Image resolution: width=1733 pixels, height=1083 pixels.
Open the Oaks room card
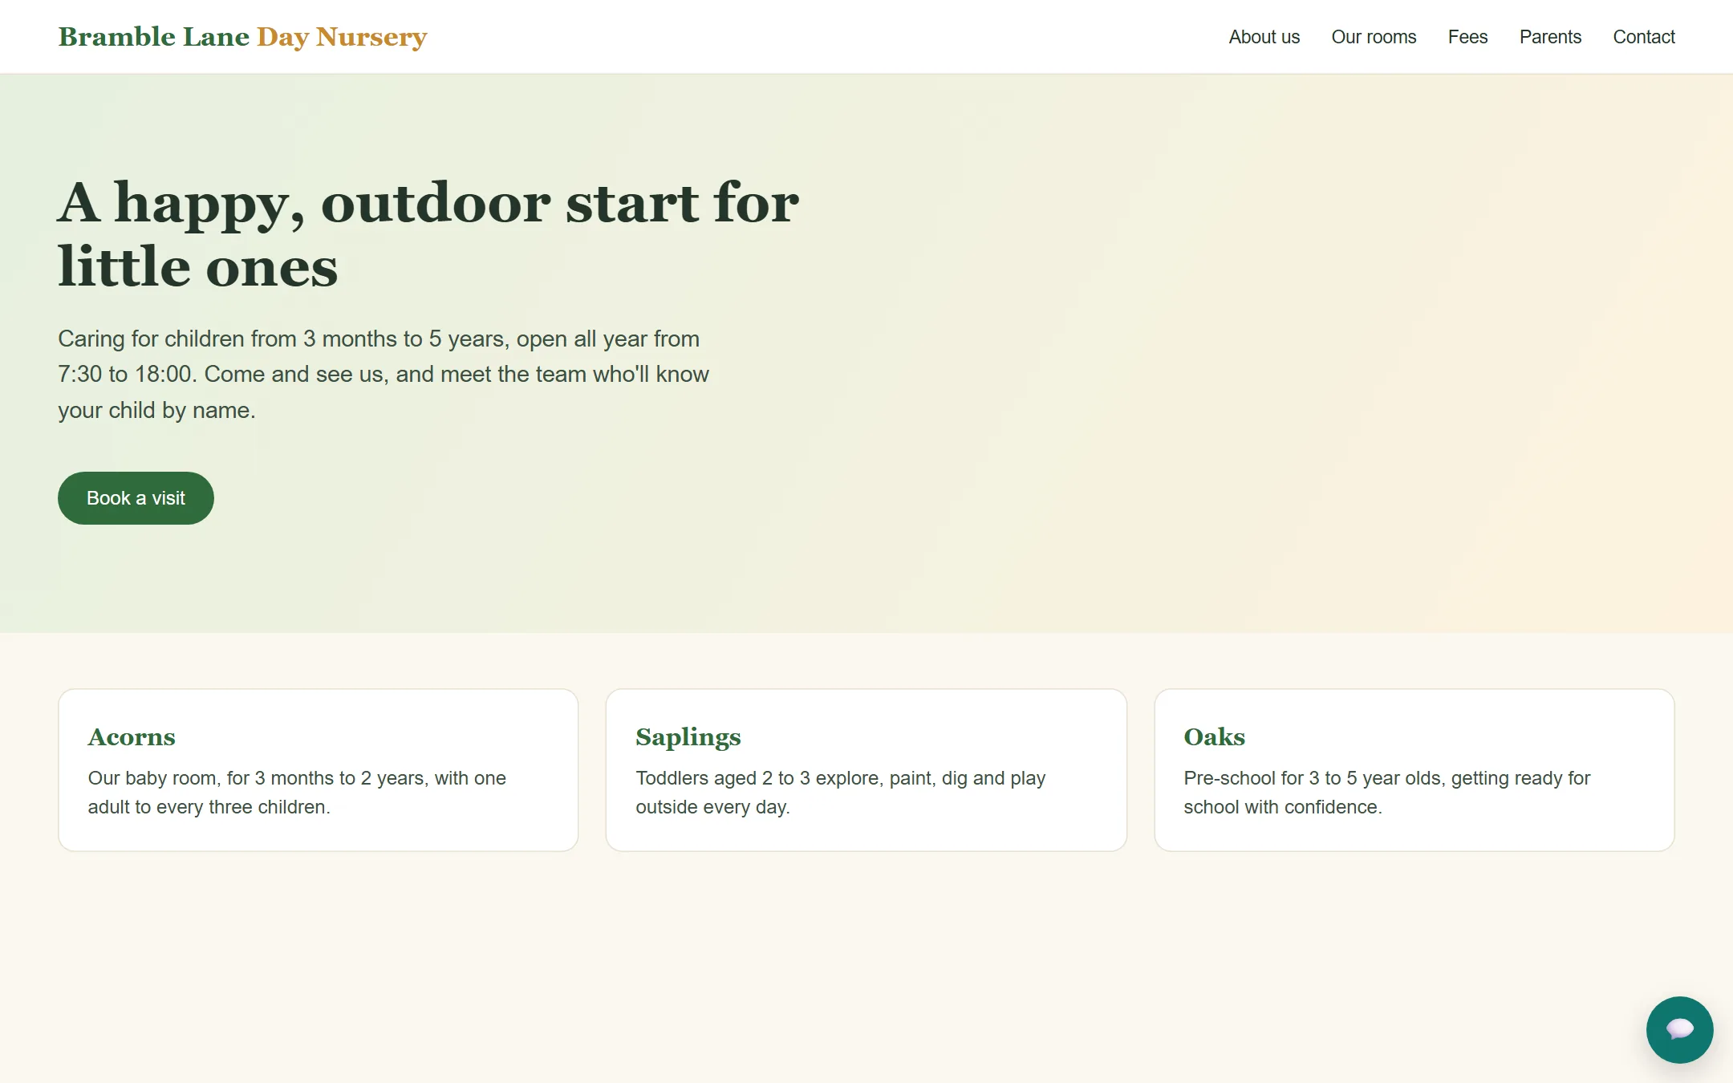[1414, 770]
